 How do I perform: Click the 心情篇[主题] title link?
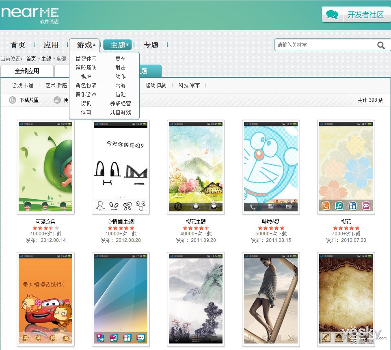coord(121,222)
